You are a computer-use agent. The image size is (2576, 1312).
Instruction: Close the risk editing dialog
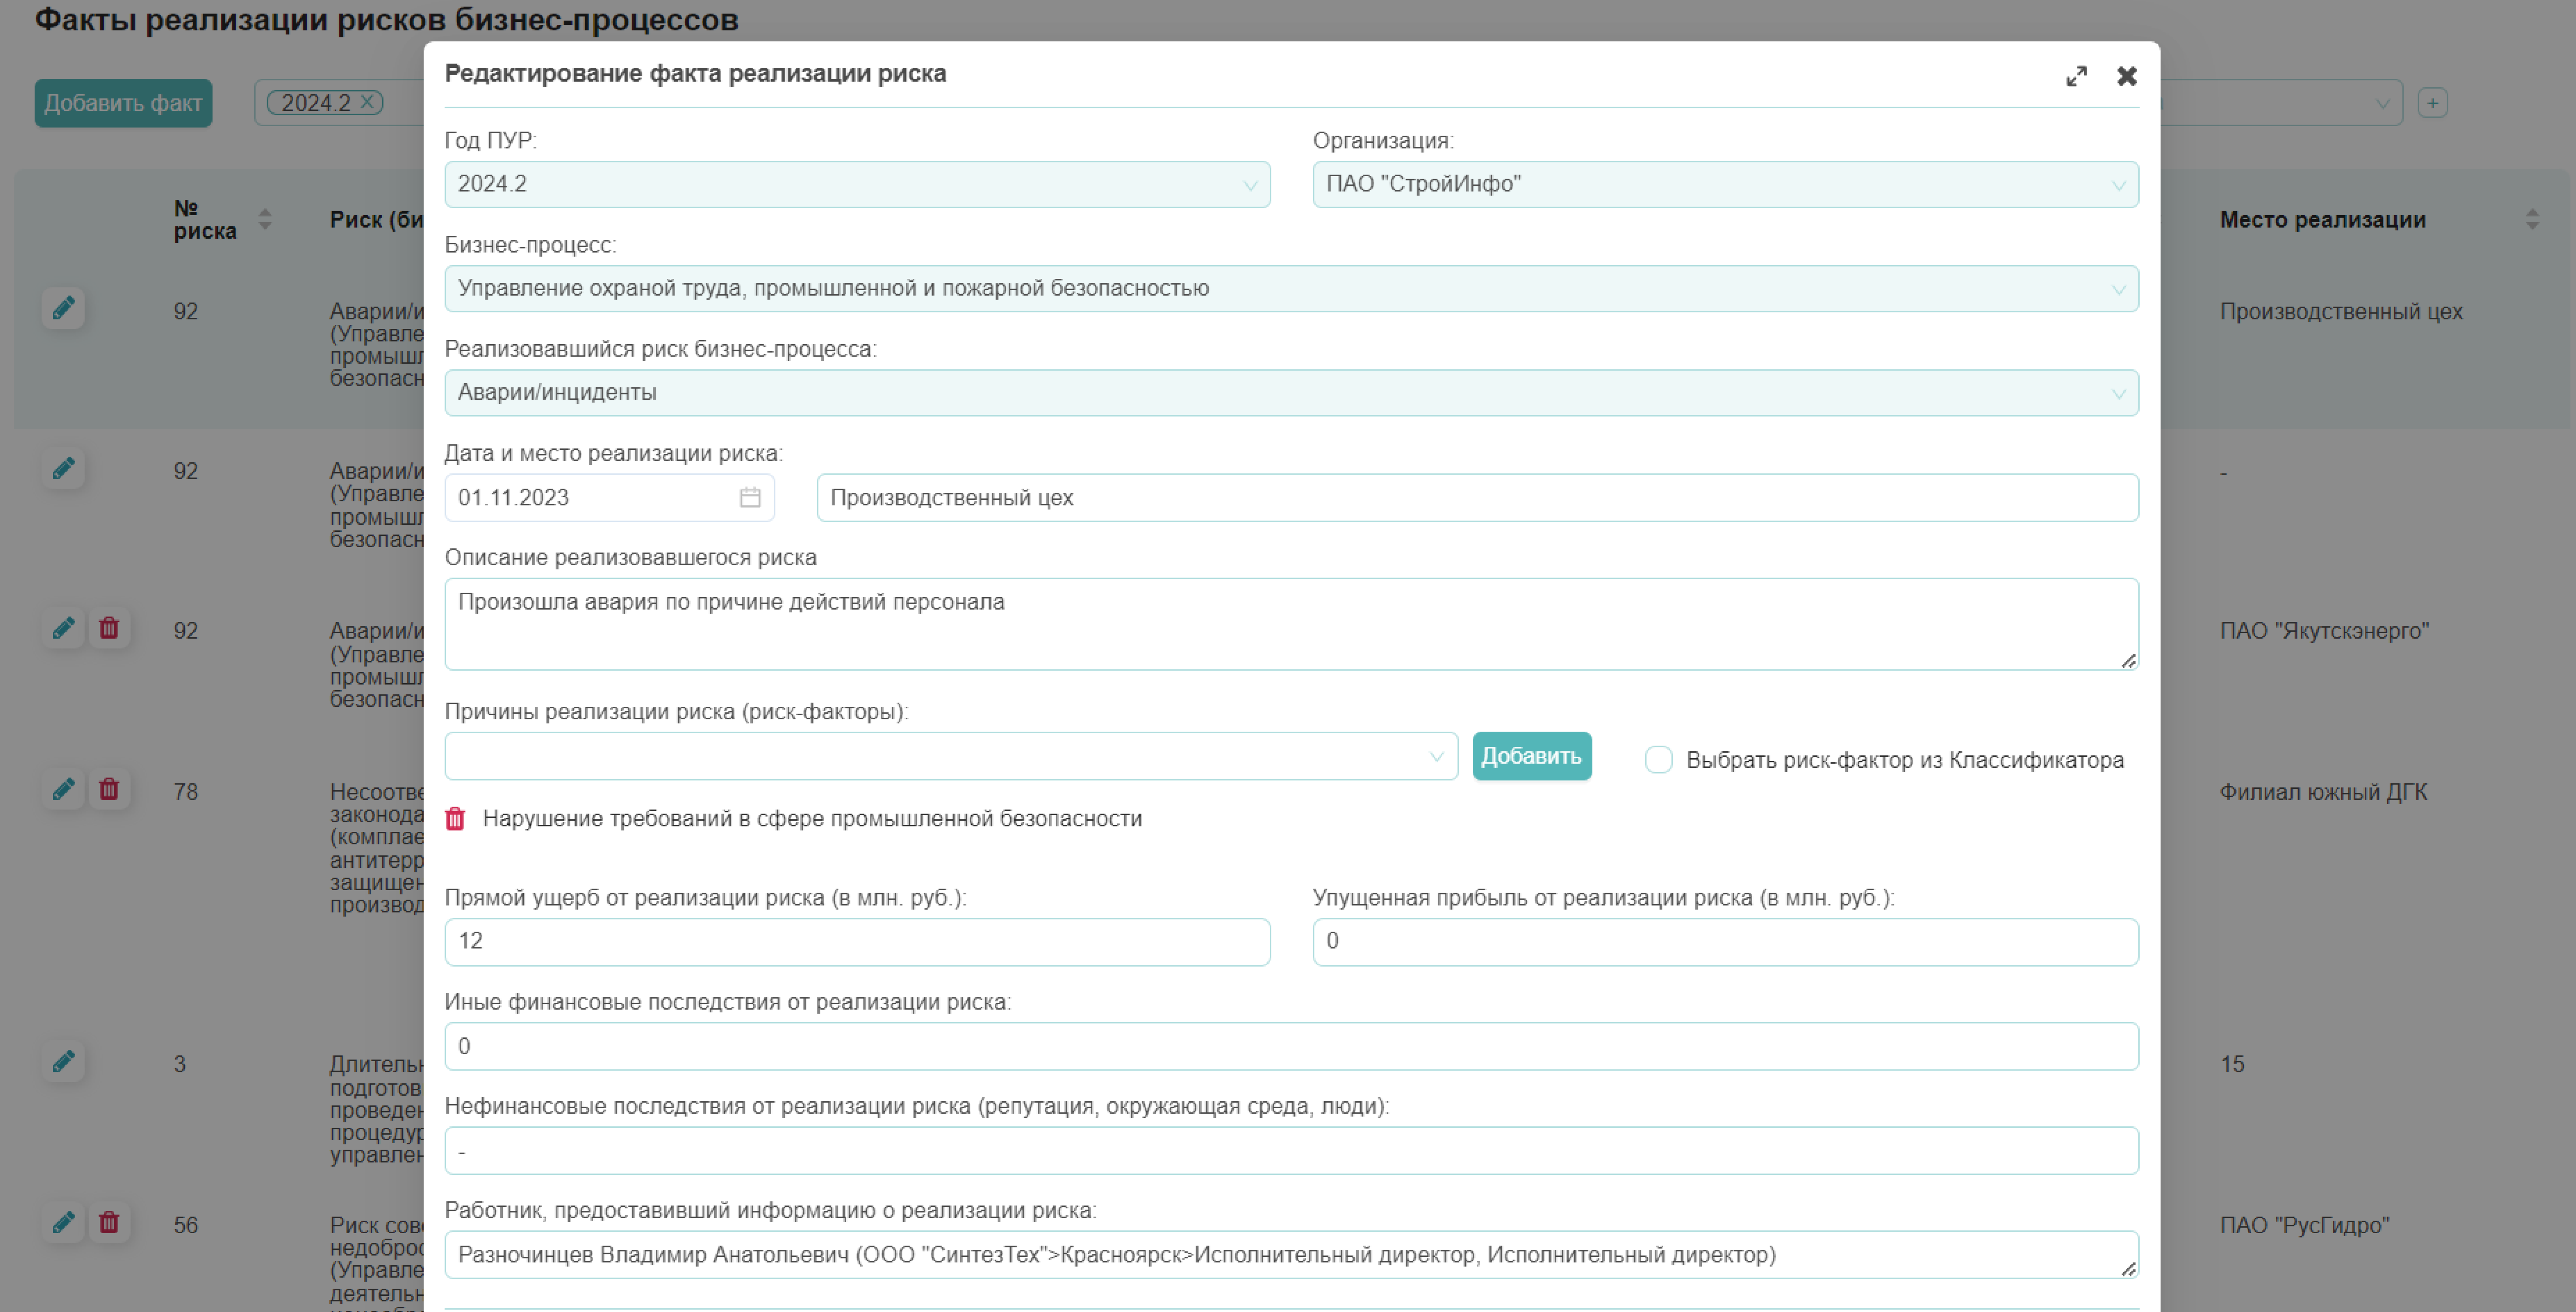point(2126,76)
